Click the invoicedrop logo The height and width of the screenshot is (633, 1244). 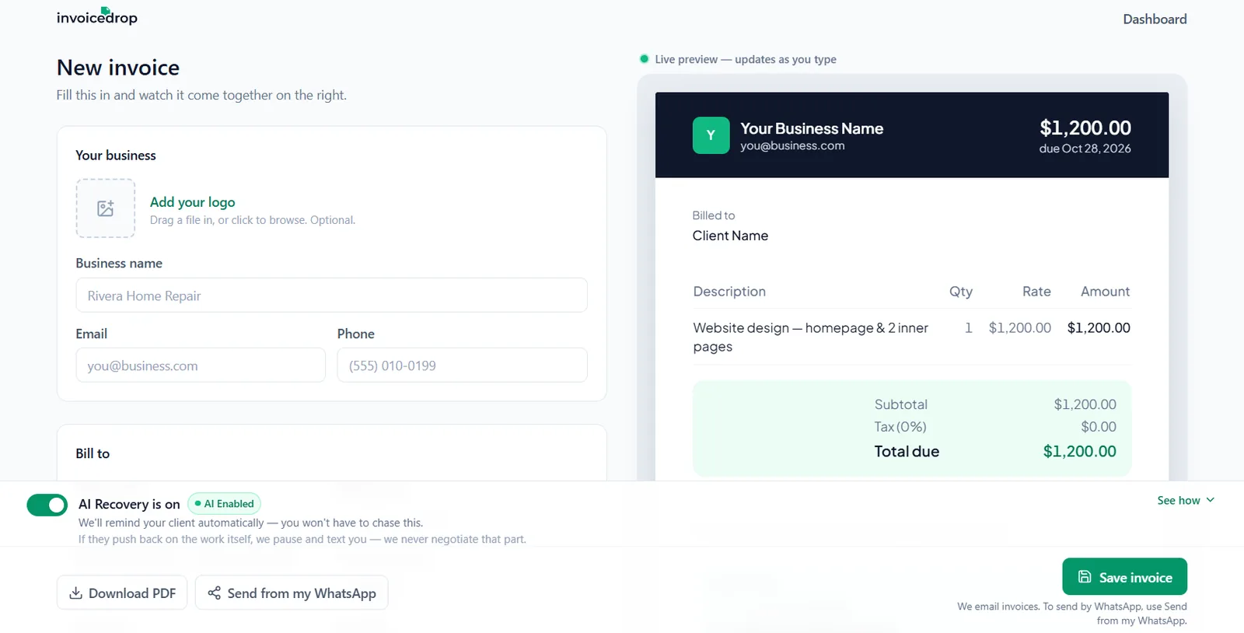pyautogui.click(x=97, y=16)
